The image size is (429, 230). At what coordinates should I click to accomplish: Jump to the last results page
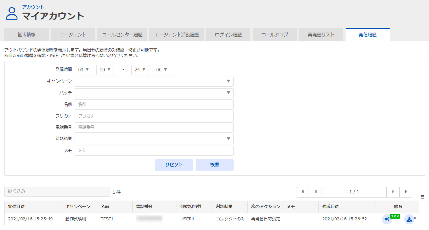406,192
